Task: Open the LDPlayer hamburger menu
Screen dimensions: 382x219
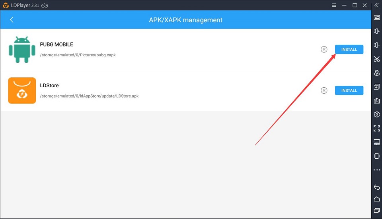Action: pyautogui.click(x=334, y=5)
